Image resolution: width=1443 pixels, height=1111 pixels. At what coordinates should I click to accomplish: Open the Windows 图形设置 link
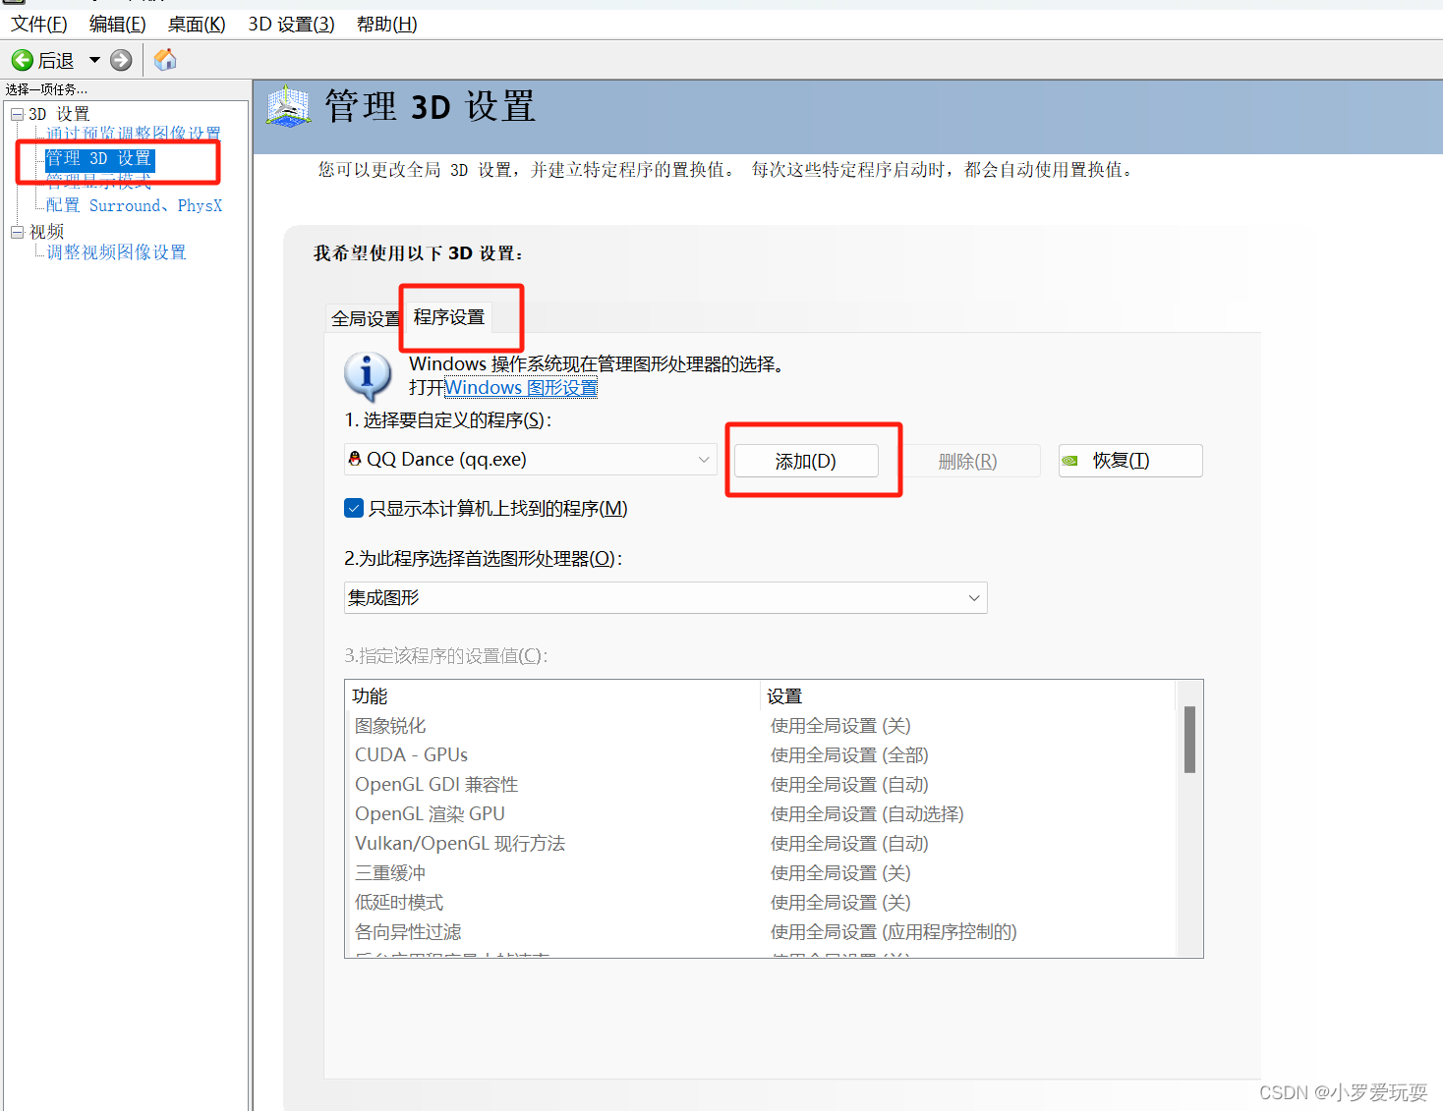[x=521, y=387]
